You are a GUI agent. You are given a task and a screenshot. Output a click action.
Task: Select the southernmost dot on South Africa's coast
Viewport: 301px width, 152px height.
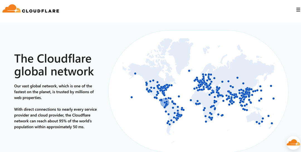click(206, 122)
